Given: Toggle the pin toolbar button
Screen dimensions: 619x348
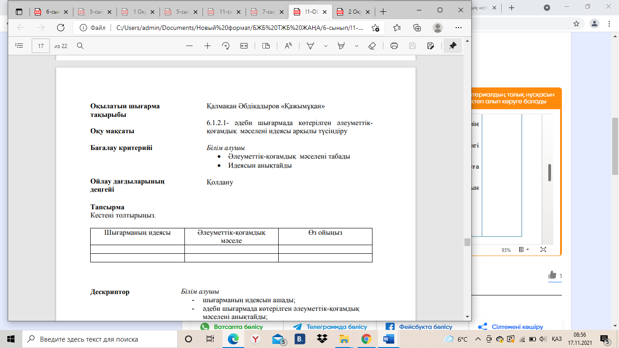Looking at the screenshot, I should pos(452,46).
